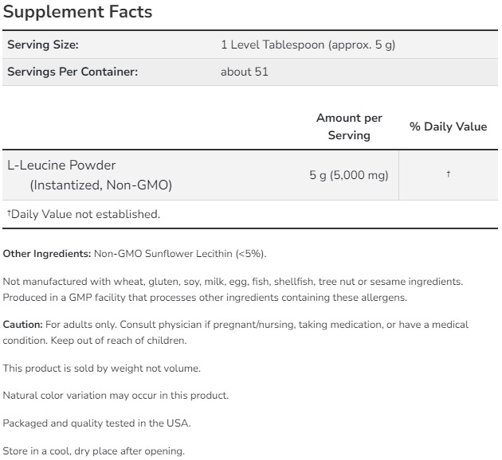Click the Serving Size label
Viewport: 502px width, 460px height.
point(43,45)
